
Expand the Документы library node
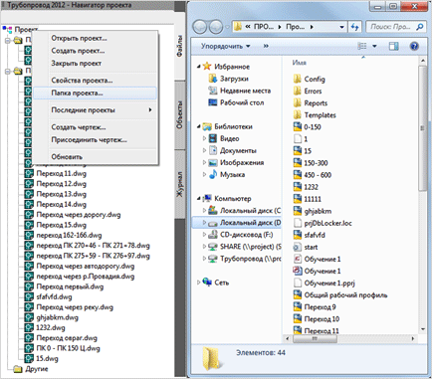coord(204,150)
